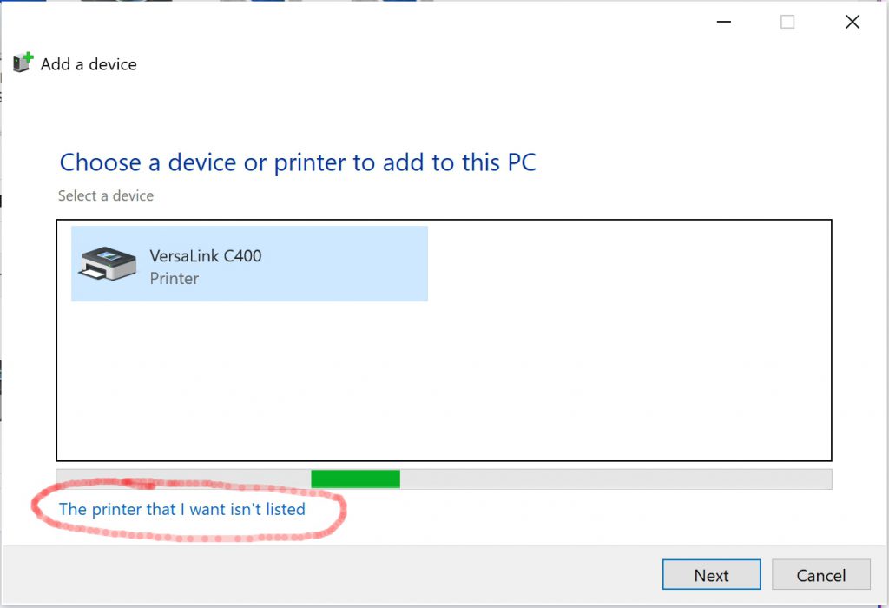The height and width of the screenshot is (608, 889).
Task: Click the Add a device wizard icon
Action: (23, 63)
